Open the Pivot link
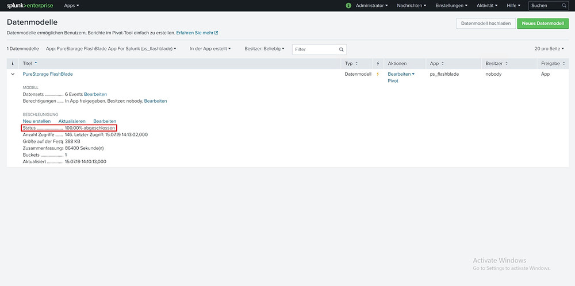 pyautogui.click(x=393, y=81)
